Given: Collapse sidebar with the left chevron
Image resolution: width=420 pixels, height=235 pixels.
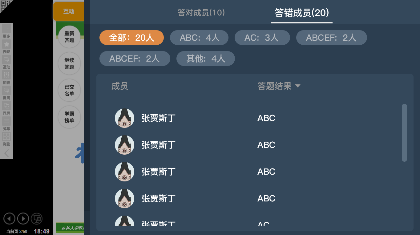Looking at the screenshot, I should tap(6, 153).
